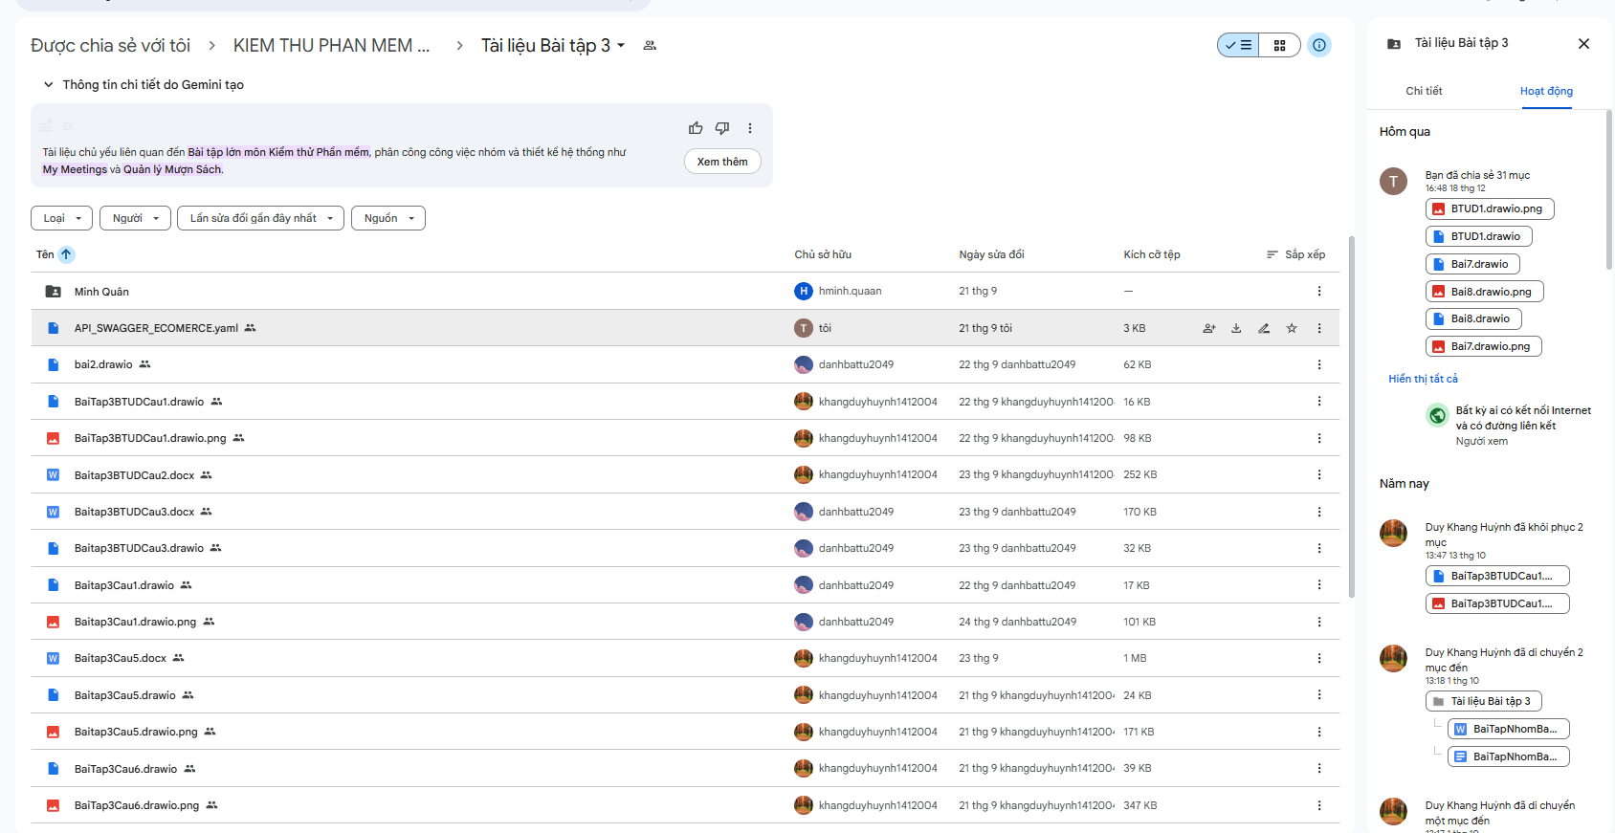1615x833 pixels.
Task: Open Bai8.drawio activity chip
Action: (x=1473, y=319)
